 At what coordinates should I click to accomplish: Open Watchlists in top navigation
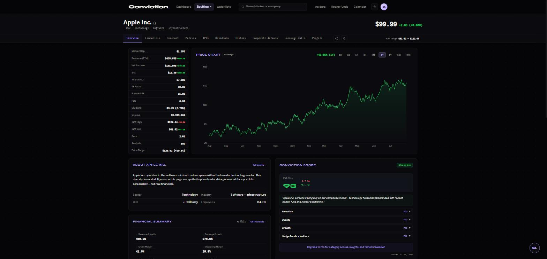coord(224,7)
